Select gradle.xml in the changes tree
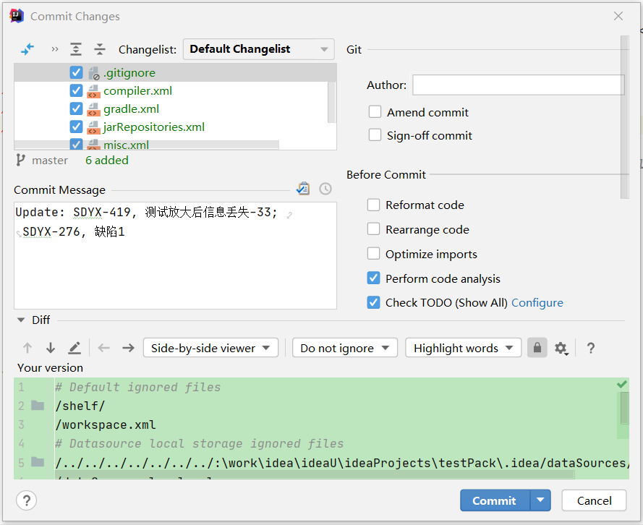643x525 pixels. click(131, 108)
